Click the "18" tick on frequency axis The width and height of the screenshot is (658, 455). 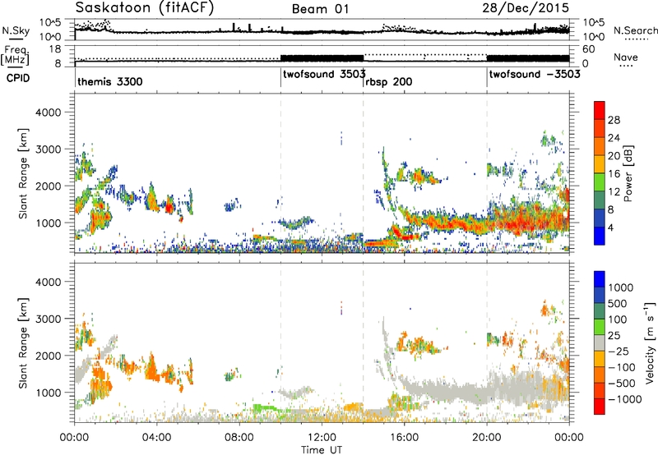pyautogui.click(x=55, y=49)
